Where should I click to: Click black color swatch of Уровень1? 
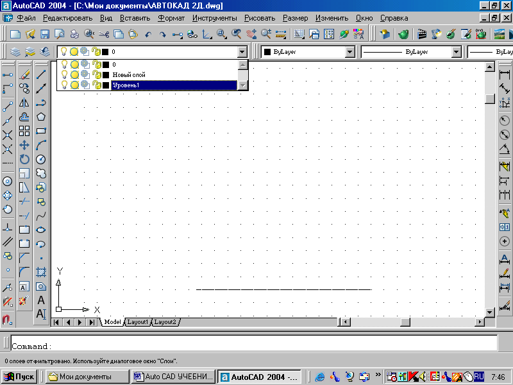106,85
